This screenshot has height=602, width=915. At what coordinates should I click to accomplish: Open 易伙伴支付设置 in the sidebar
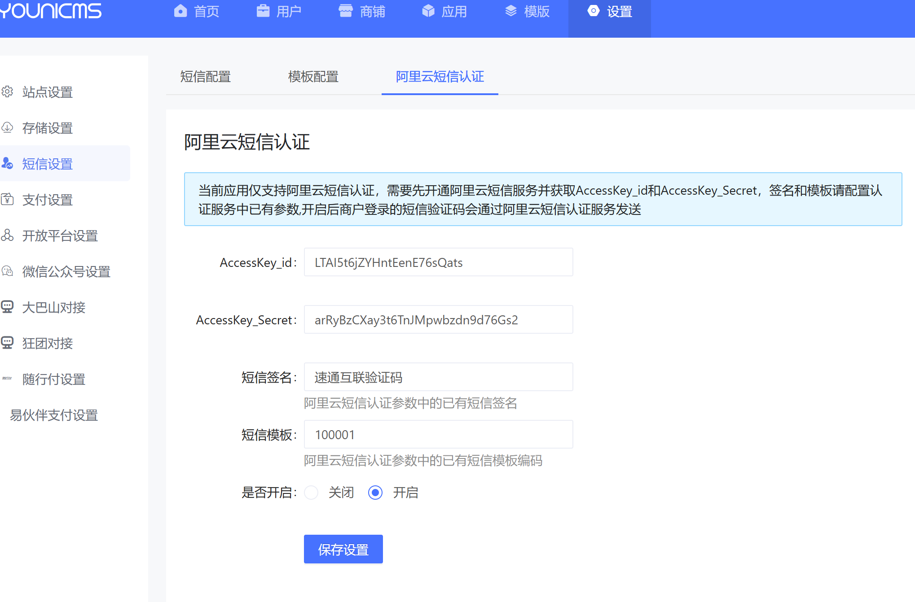click(54, 415)
